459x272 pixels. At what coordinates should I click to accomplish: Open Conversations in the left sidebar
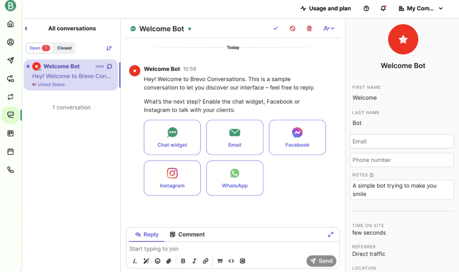click(x=10, y=115)
